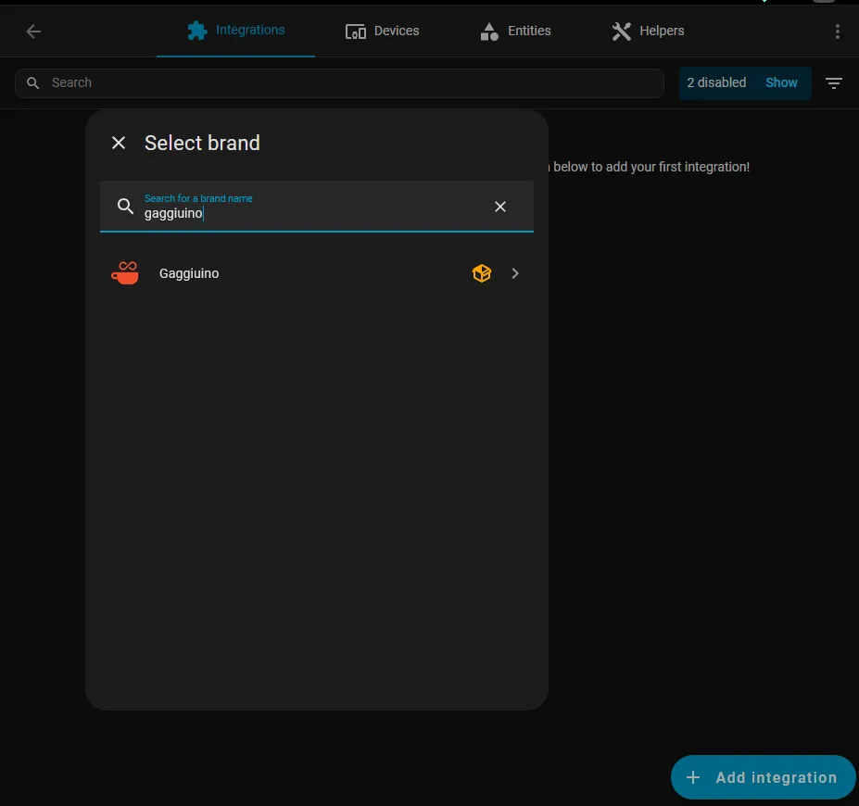Screen dimensions: 859x806
Task: Close the Select brand dialog
Action: click(x=119, y=143)
